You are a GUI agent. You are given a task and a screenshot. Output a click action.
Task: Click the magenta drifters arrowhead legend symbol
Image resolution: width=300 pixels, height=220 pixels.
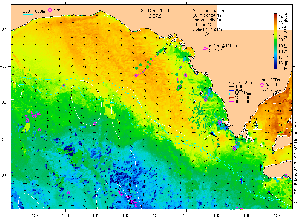[205, 48]
